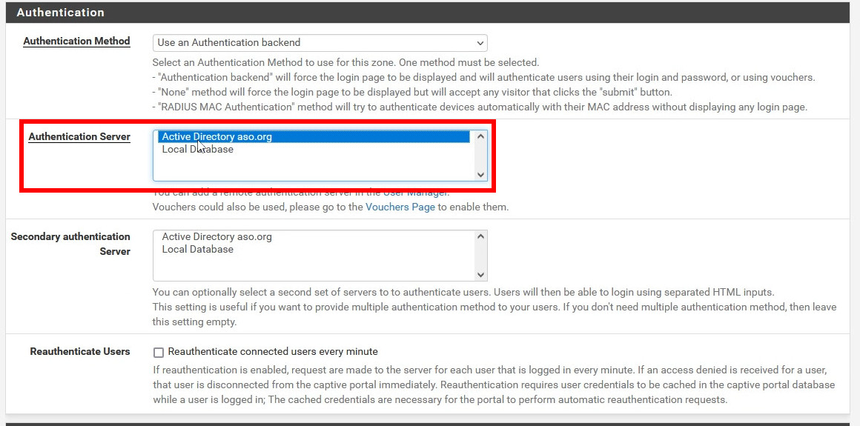The height and width of the screenshot is (426, 860).
Task: Click scroll-down arrow of Secondary authentication Server list
Action: (480, 274)
